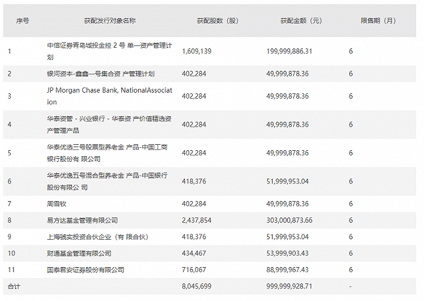The image size is (424, 301).
Task: Select the share count 2,437,854
Action: coord(197,220)
